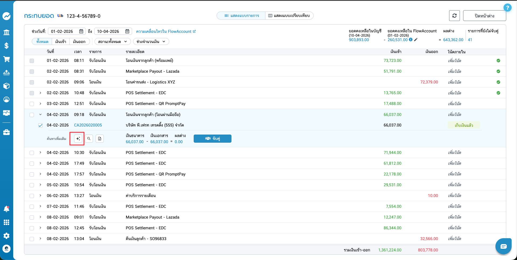
Task: Open the FlowAccount movements link
Action: [166, 31]
